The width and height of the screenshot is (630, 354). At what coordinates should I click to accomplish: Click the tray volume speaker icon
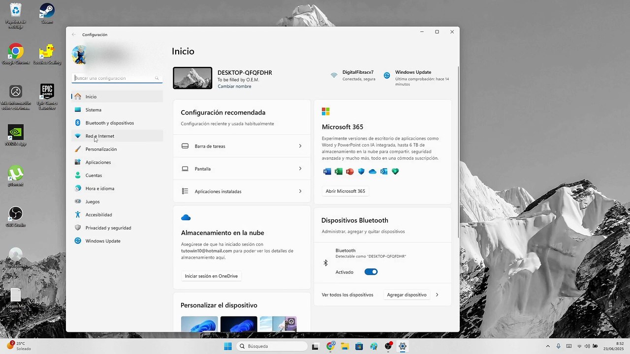tap(587, 346)
